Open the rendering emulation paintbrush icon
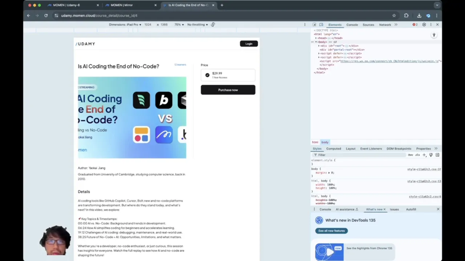This screenshot has width=465, height=261. pyautogui.click(x=431, y=155)
